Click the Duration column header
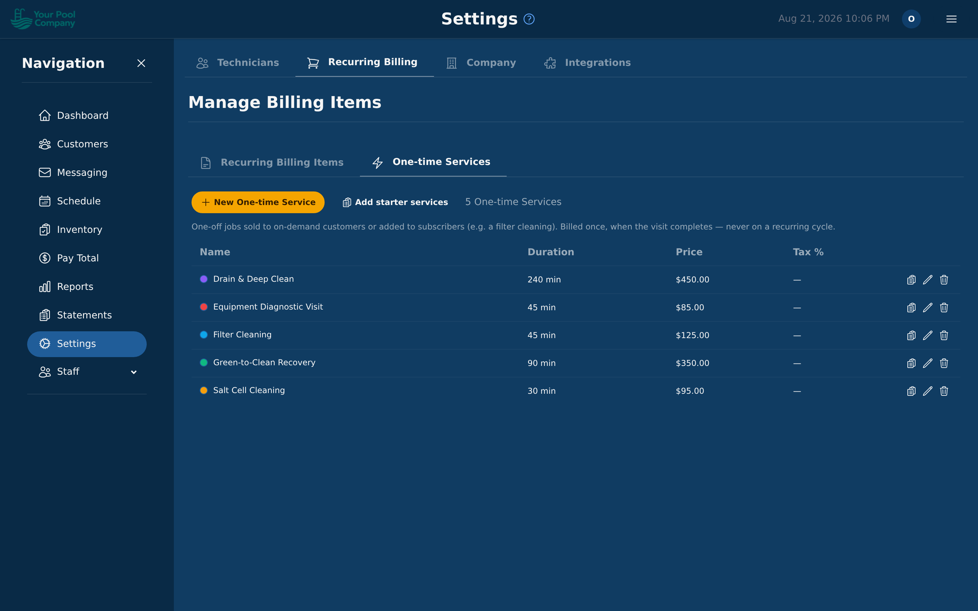978x611 pixels. pos(551,252)
